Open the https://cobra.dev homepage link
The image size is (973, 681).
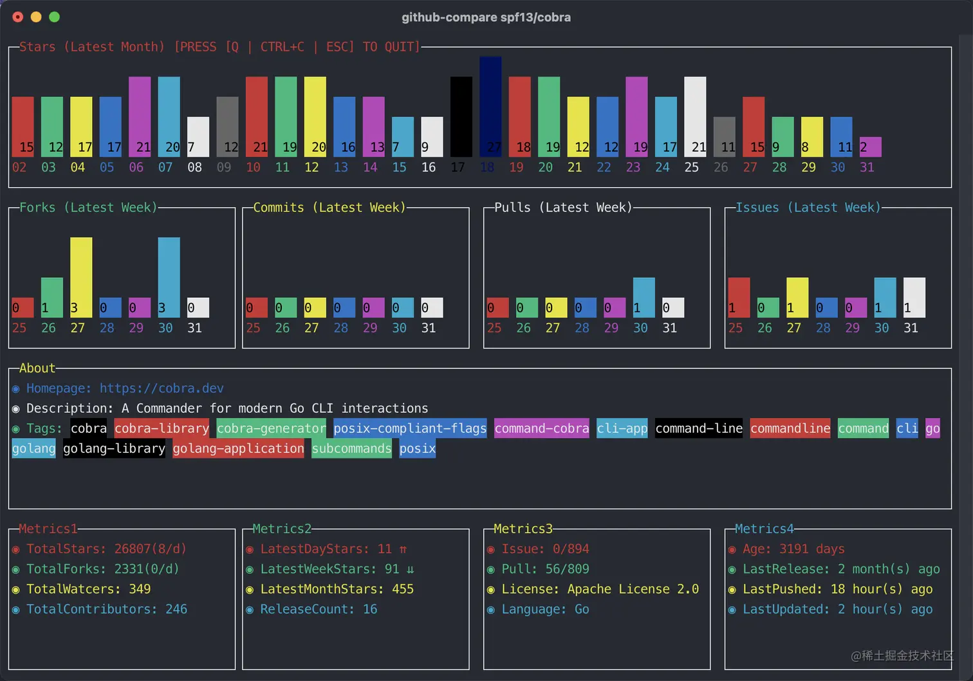click(162, 388)
